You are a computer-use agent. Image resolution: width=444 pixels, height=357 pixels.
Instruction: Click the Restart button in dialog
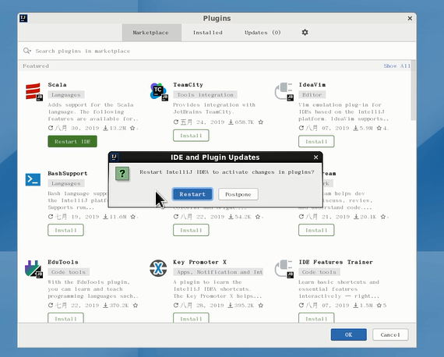(x=192, y=194)
